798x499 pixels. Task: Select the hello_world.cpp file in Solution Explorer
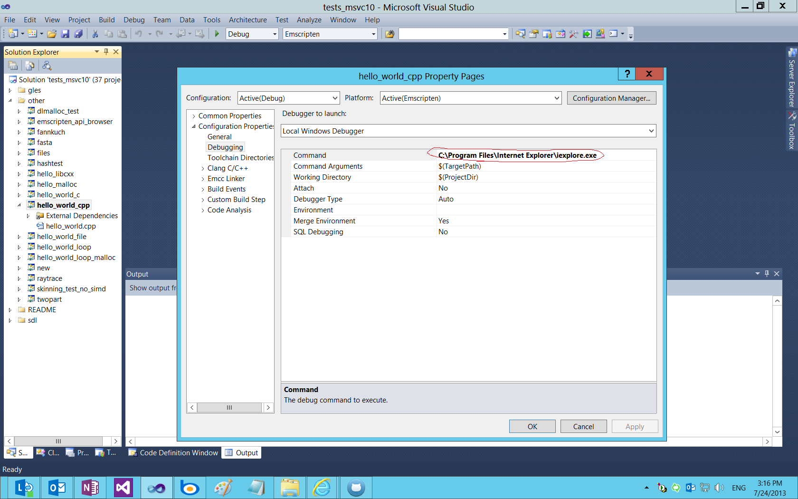click(71, 226)
